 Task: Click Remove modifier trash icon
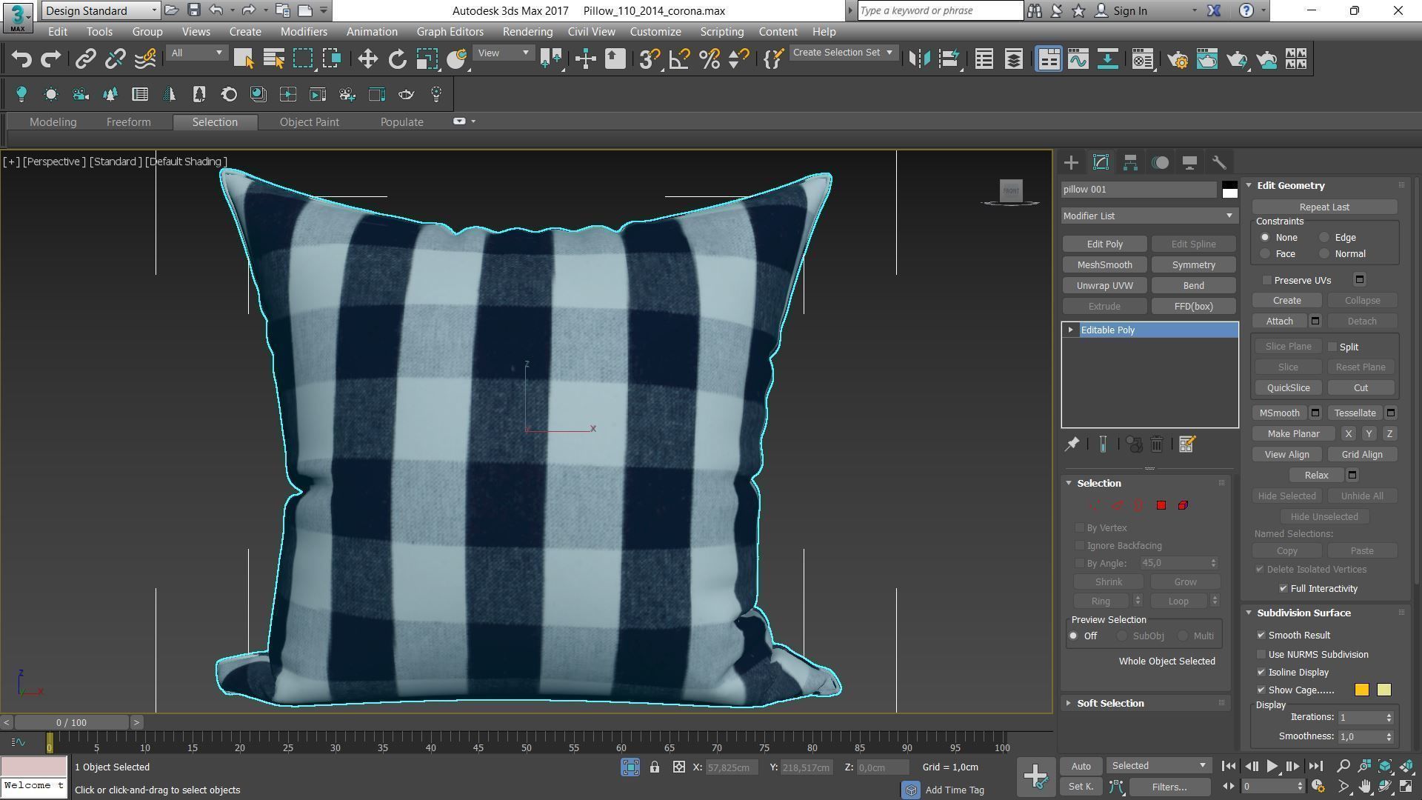[x=1157, y=444]
